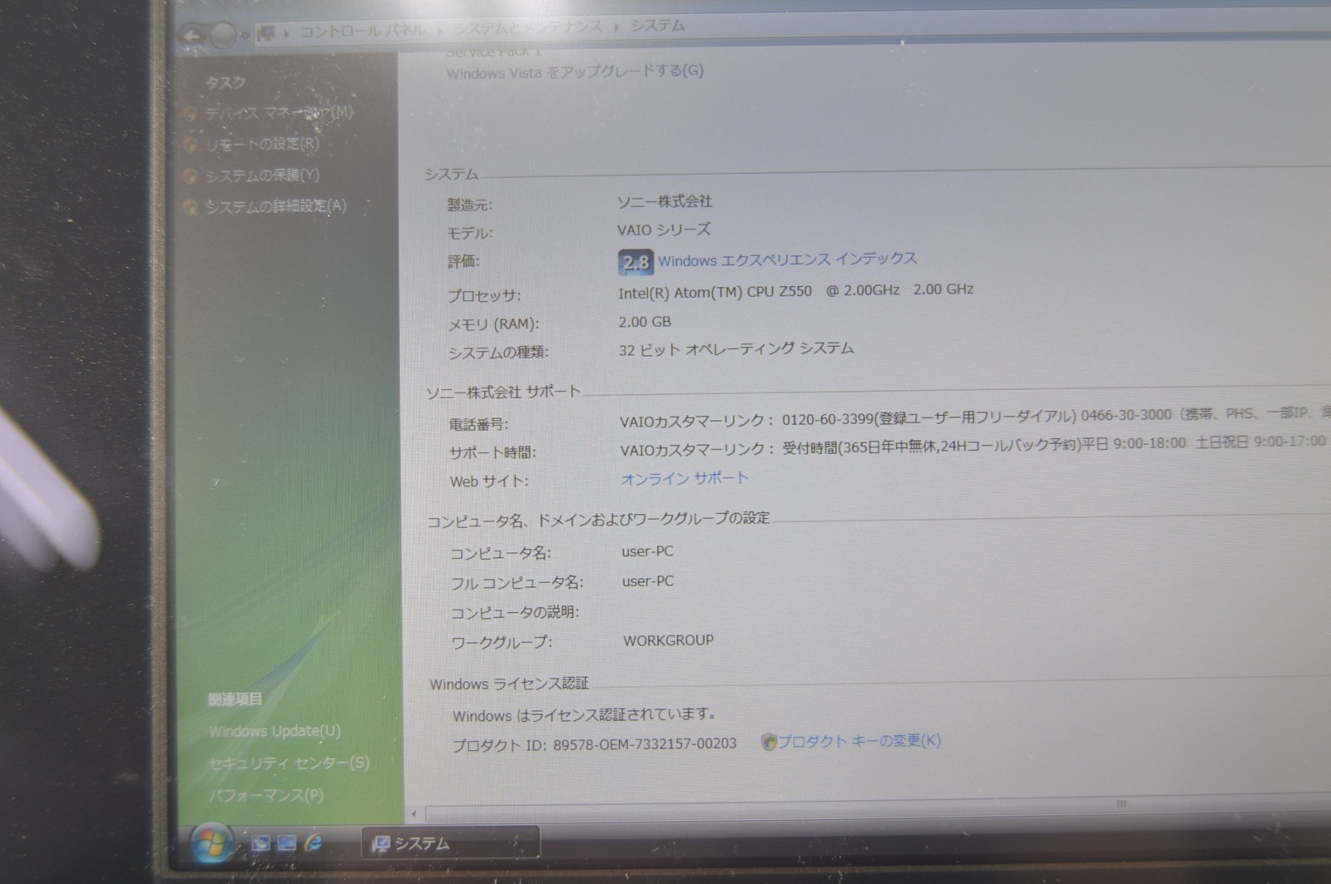Click model value VAIO シリーズ
Image resolution: width=1331 pixels, height=884 pixels.
pos(665,230)
